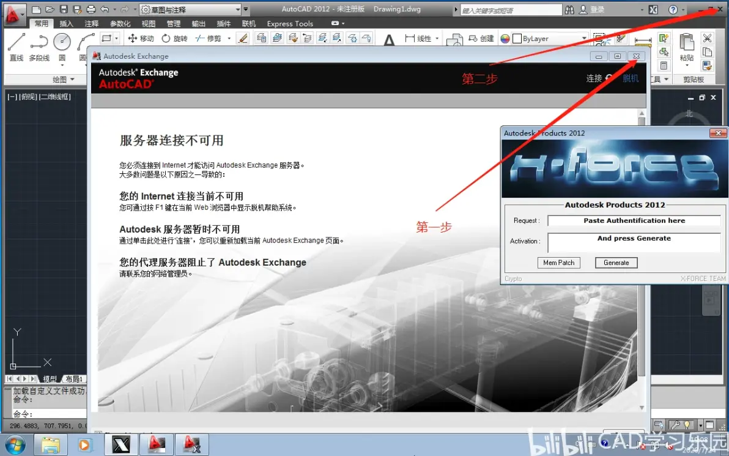Click the Undo arrow icon
The image size is (729, 456).
coord(105,9)
